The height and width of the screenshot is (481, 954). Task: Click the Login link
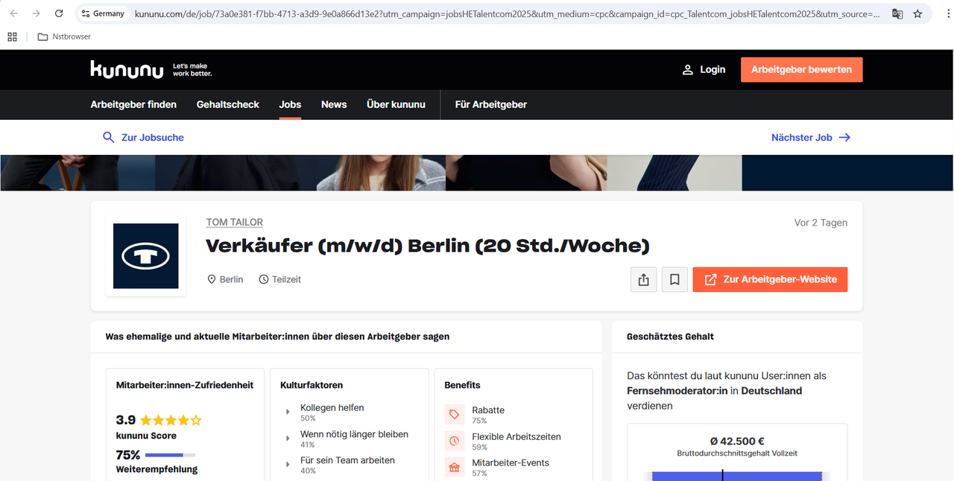[x=713, y=69]
